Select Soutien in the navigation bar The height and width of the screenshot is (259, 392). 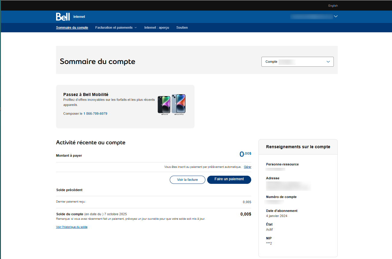[x=182, y=27]
